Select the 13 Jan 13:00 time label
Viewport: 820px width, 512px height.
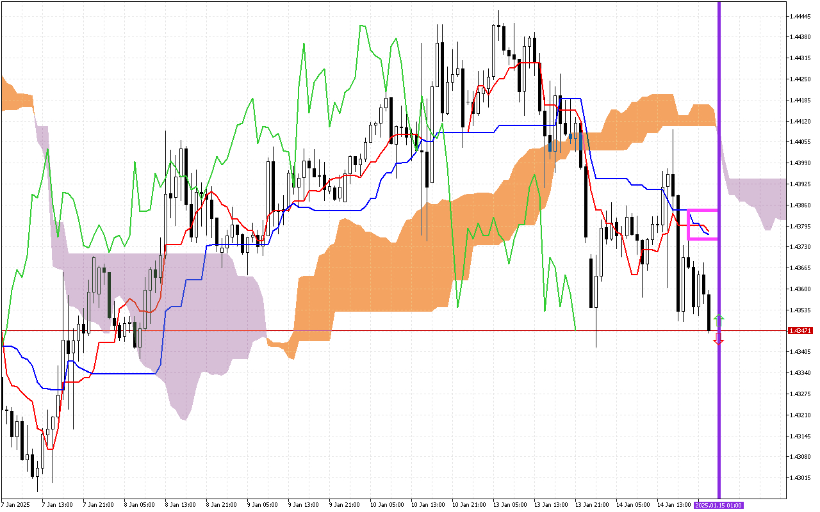pyautogui.click(x=550, y=505)
